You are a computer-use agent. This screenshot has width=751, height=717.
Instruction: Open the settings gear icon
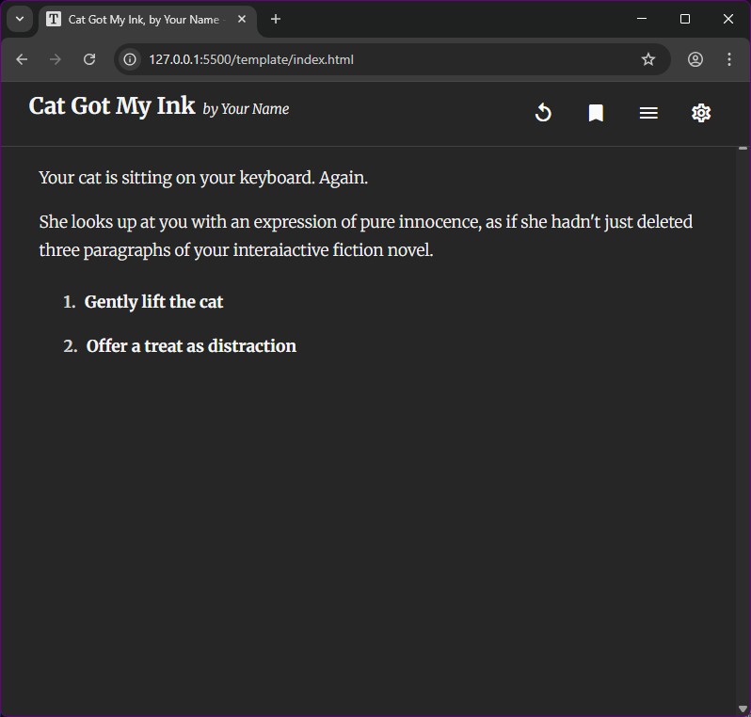click(x=701, y=113)
